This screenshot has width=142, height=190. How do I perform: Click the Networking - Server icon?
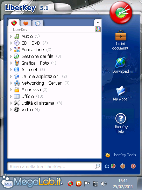coord(17,83)
